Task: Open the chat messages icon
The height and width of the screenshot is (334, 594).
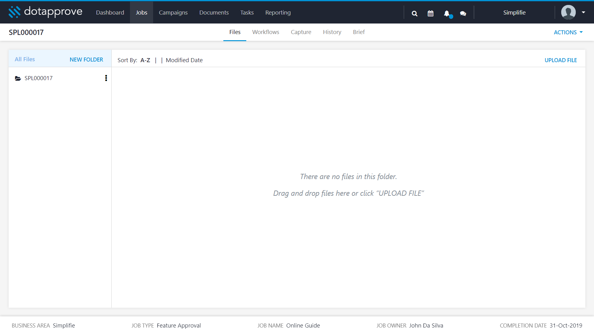Action: [x=463, y=13]
